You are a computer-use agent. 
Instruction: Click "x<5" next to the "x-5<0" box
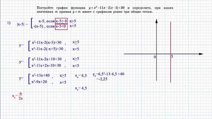click(x=73, y=26)
